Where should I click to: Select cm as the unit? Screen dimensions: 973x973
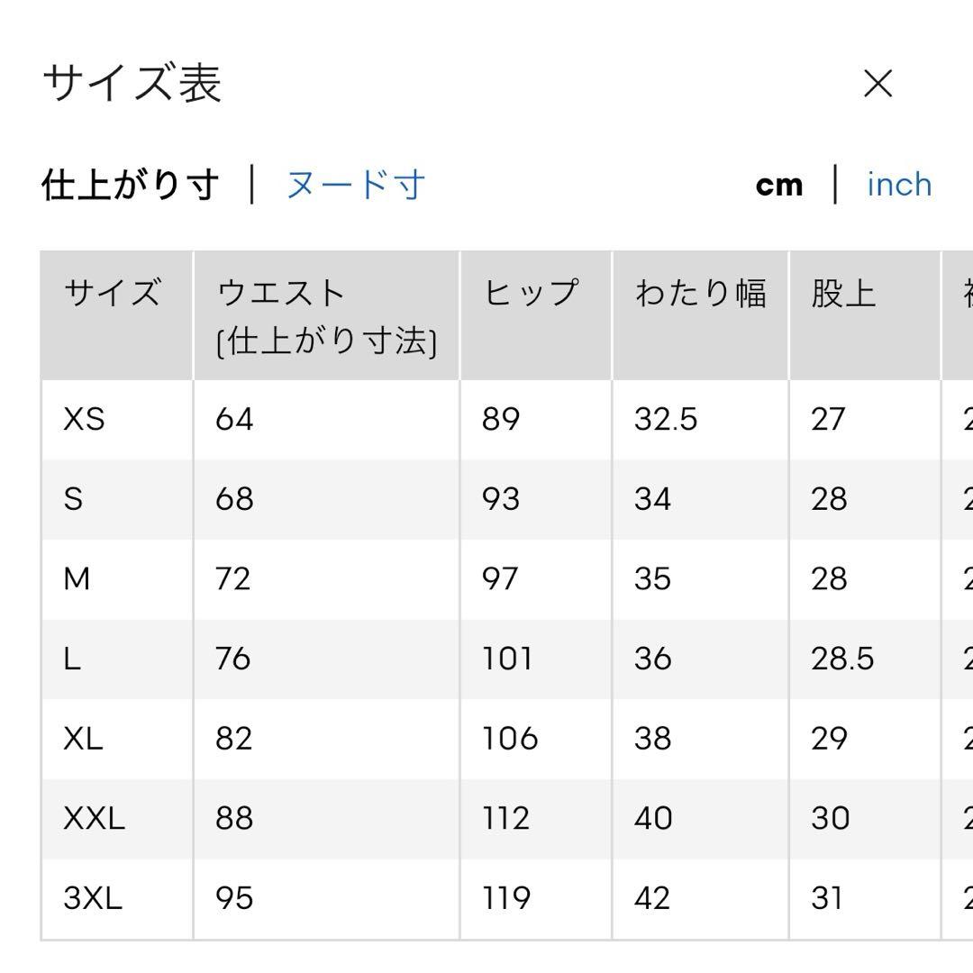click(x=778, y=185)
